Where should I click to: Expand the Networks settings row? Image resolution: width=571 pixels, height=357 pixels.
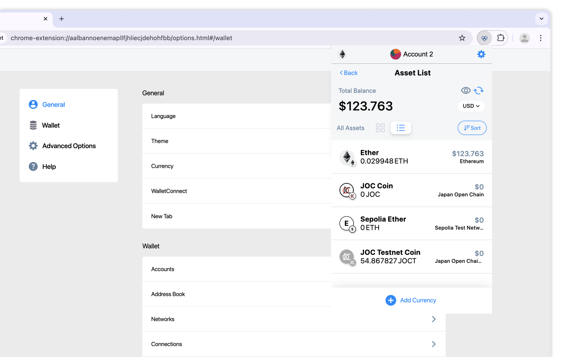(x=293, y=319)
